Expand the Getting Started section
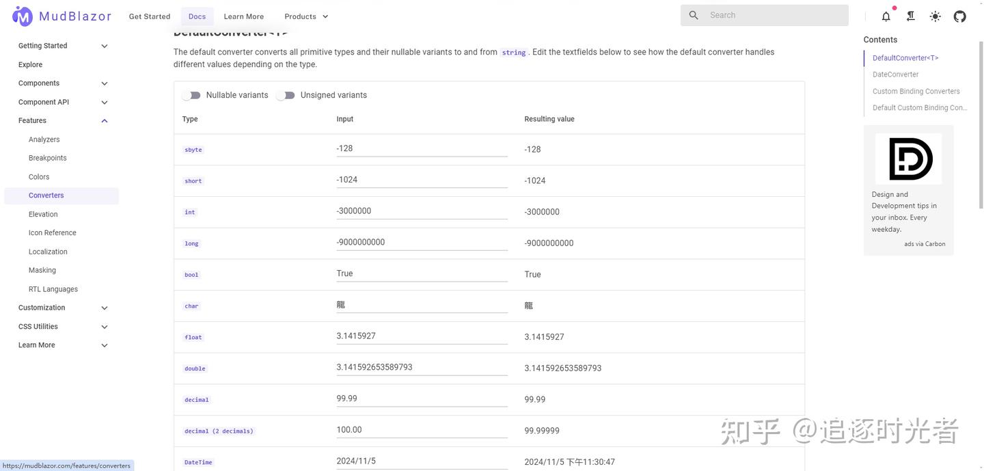This screenshot has height=471, width=984. tap(105, 46)
